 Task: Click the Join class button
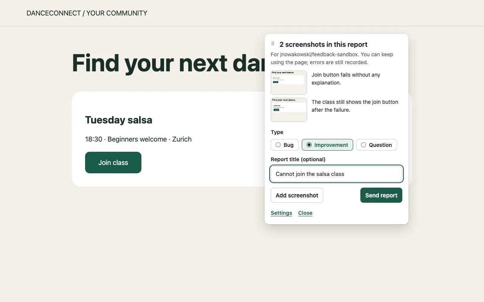(113, 163)
